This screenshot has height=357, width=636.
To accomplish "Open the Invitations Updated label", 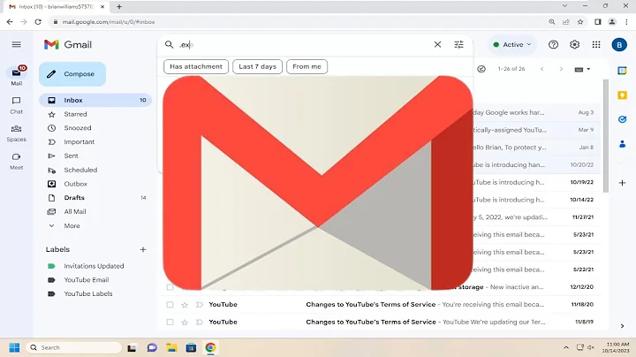I will point(94,266).
